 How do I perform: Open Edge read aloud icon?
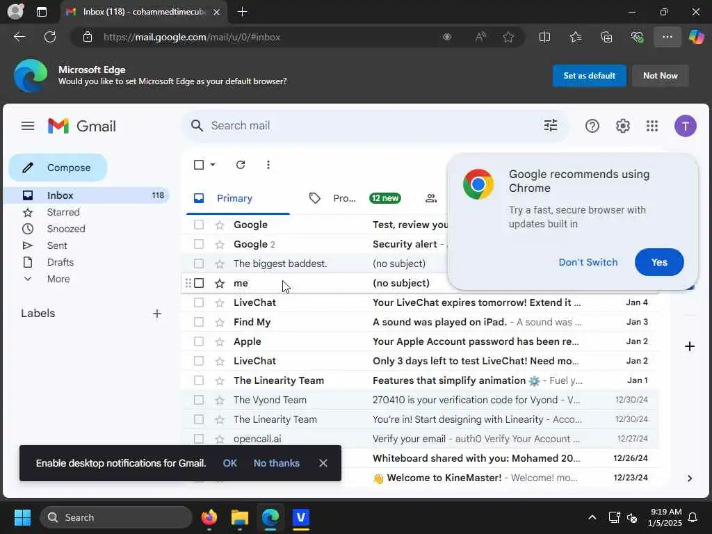tap(480, 37)
